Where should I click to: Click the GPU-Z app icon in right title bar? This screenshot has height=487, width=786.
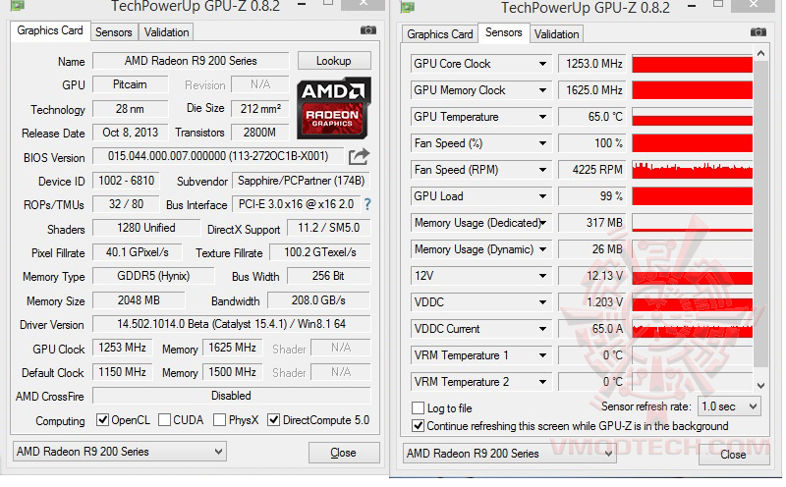coord(406,7)
